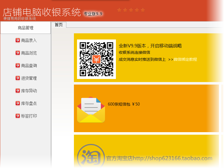The height and width of the screenshot is (168, 224).
Task: Click the 店铺电脑收银系统 title
Action: click(x=42, y=12)
